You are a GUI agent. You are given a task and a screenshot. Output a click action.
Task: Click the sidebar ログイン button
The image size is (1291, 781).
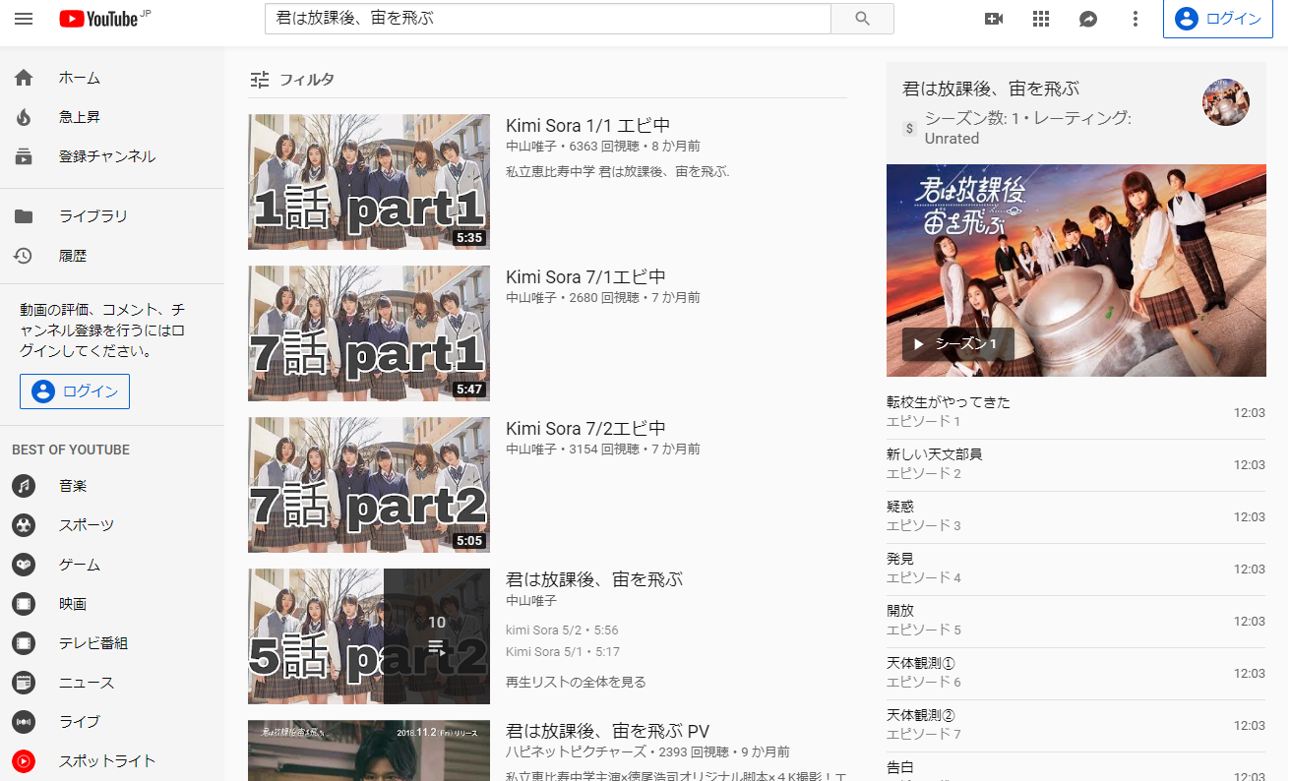pyautogui.click(x=75, y=391)
